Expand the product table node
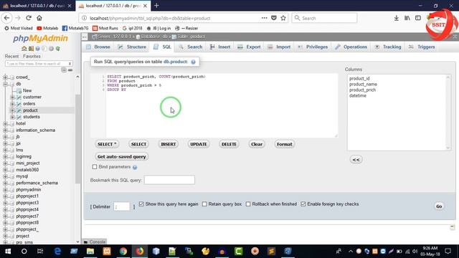 coord(12,110)
